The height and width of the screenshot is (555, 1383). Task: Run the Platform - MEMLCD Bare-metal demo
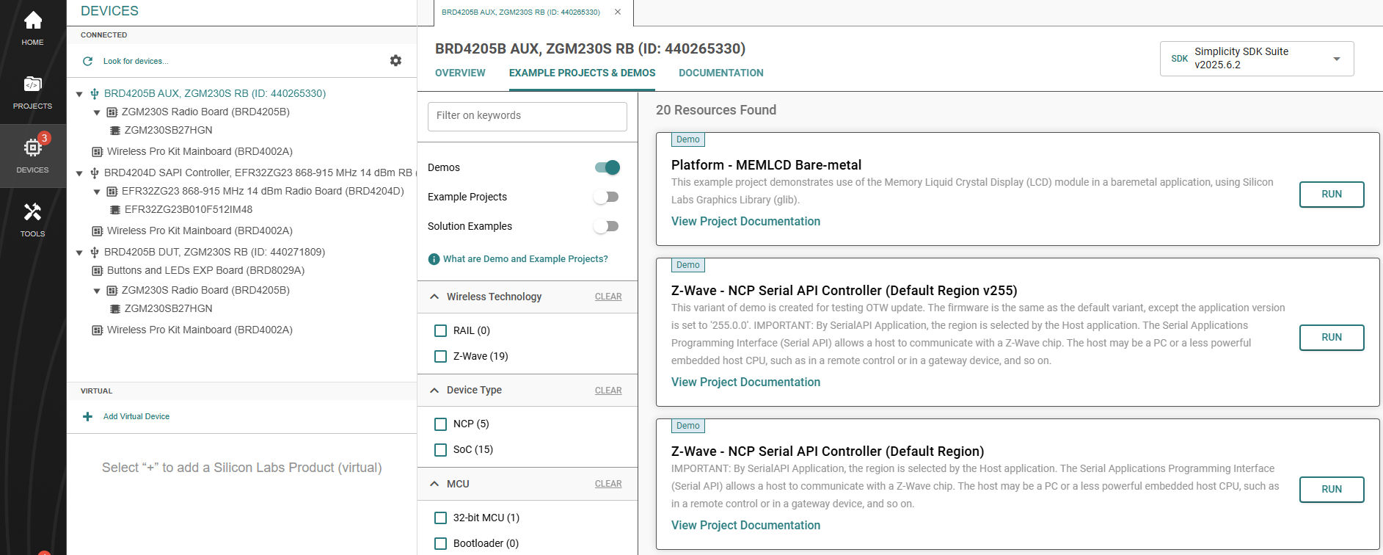pos(1332,195)
